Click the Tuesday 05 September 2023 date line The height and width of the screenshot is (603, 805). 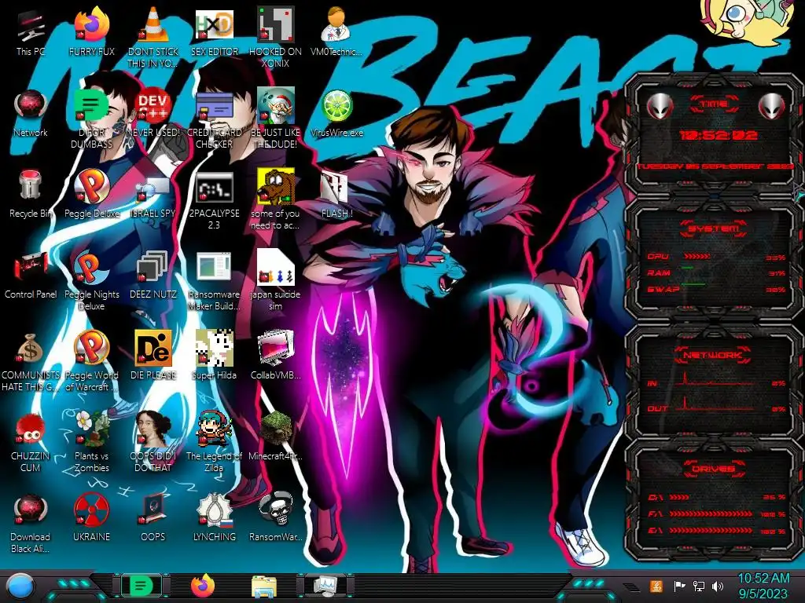(715, 166)
